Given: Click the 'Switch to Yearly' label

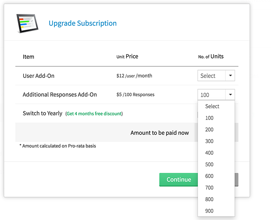Looking at the screenshot, I should tap(42, 113).
